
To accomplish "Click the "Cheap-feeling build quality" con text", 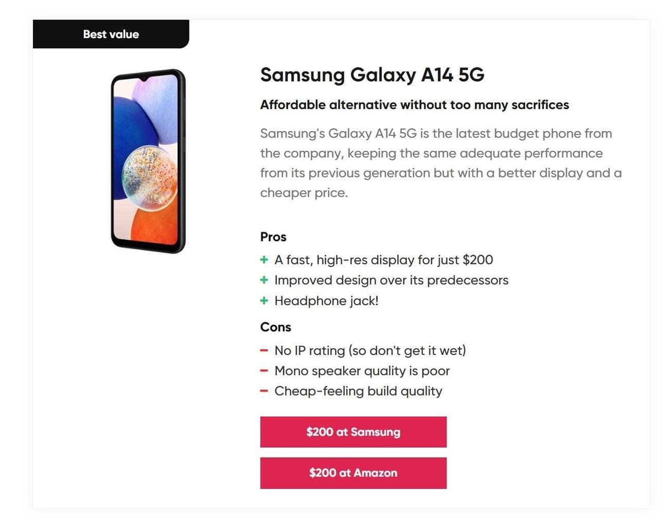I will 358,391.
